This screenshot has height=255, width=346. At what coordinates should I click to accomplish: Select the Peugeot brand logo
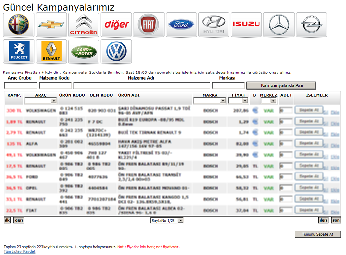(x=19, y=51)
